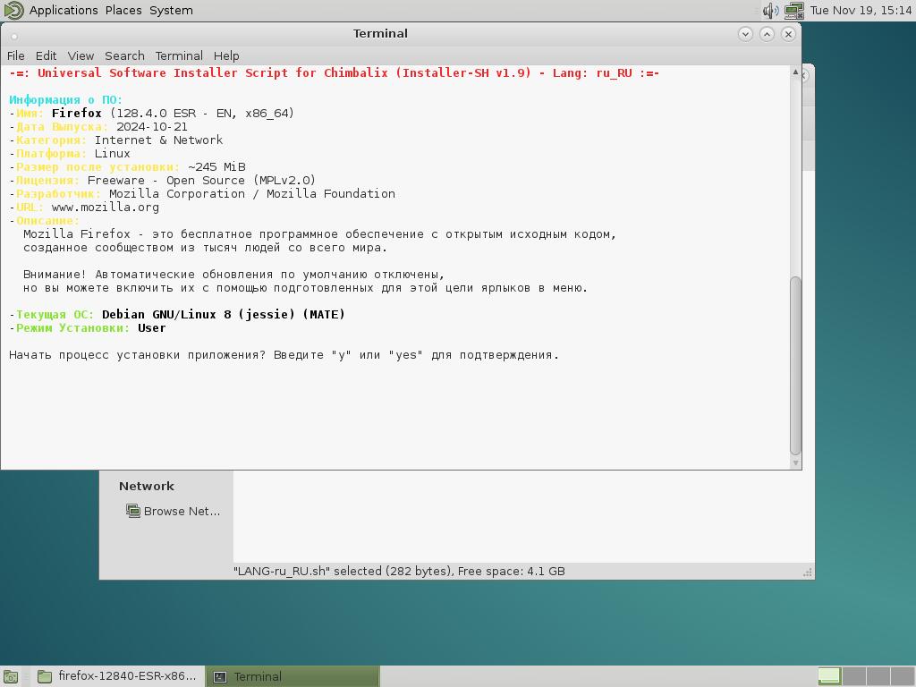Image resolution: width=916 pixels, height=687 pixels.
Task: Click the Network heading in file manager sidebar
Action: (147, 486)
